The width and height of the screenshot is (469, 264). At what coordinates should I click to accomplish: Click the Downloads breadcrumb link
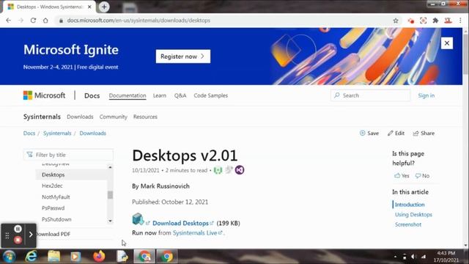coord(93,133)
